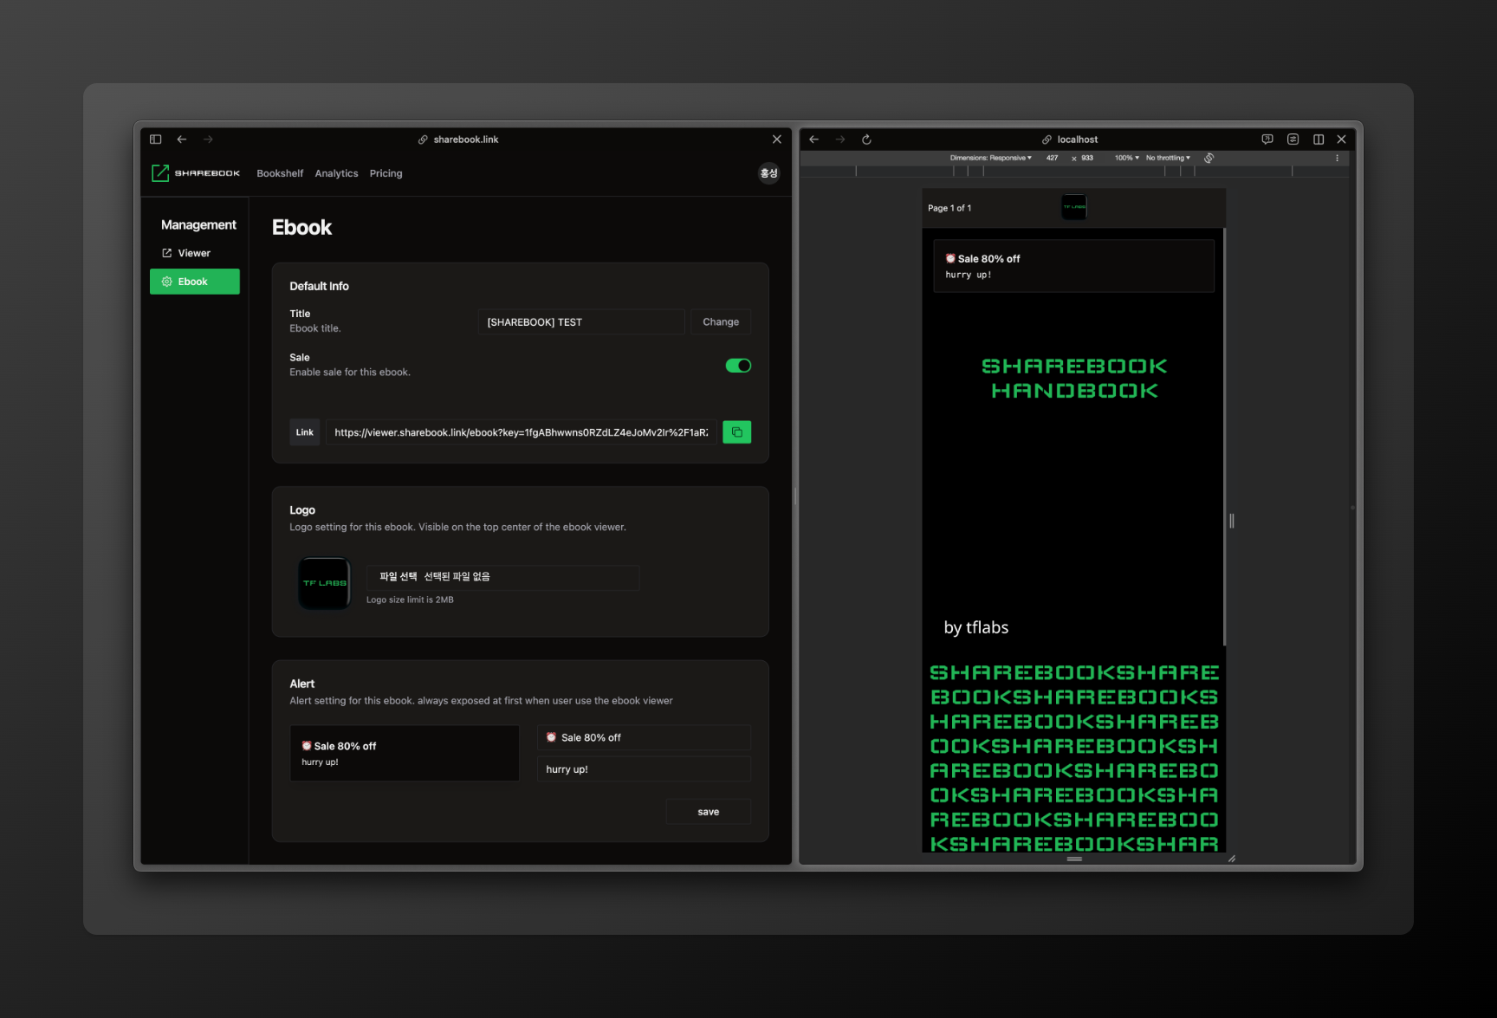Toggle the sidebar icon in sharebook.link window
The width and height of the screenshot is (1497, 1018).
[x=156, y=139]
